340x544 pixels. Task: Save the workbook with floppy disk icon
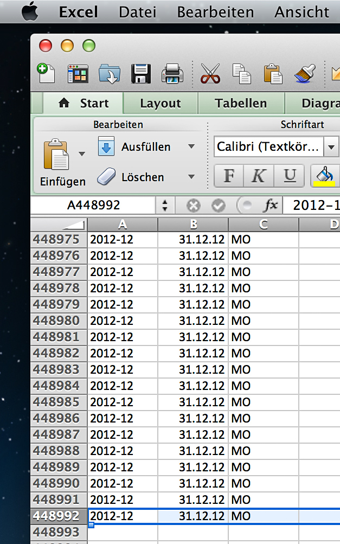[x=140, y=73]
